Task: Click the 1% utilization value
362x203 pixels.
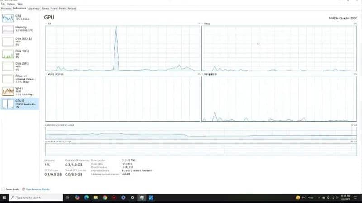Action: pyautogui.click(x=47, y=165)
